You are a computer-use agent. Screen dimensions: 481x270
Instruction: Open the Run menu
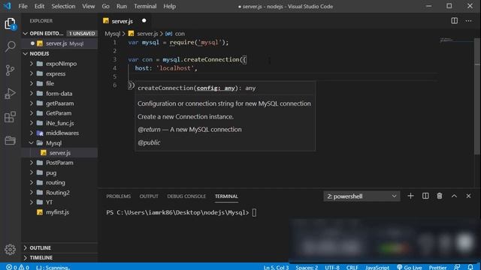[122, 6]
